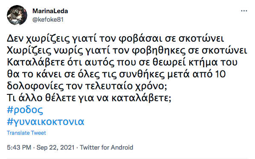Click tweet line beginning "Καταλάβετε ότι αυτός"
Screen dimensions: 255x159
point(122,62)
